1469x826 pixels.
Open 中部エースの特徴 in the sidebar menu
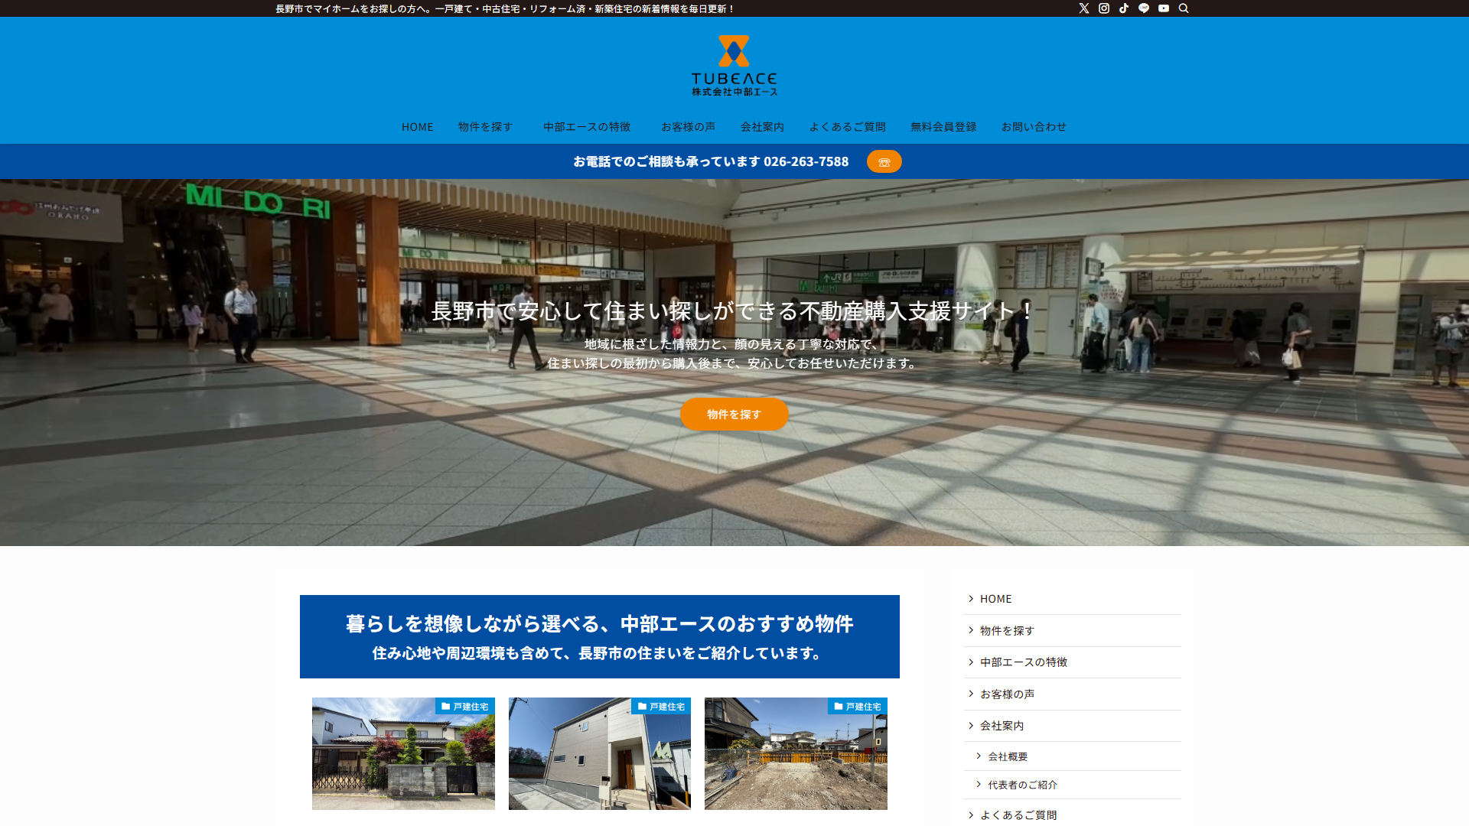click(1072, 662)
